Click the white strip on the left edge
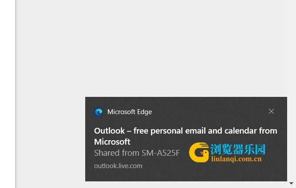Image resolution: width=296 pixels, height=188 pixels. 8,94
